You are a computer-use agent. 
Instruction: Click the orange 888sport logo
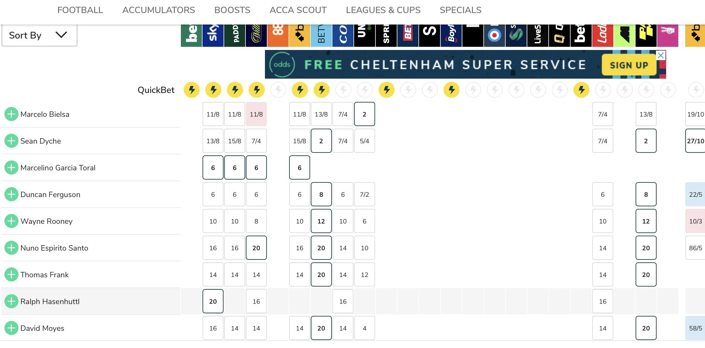[278, 35]
